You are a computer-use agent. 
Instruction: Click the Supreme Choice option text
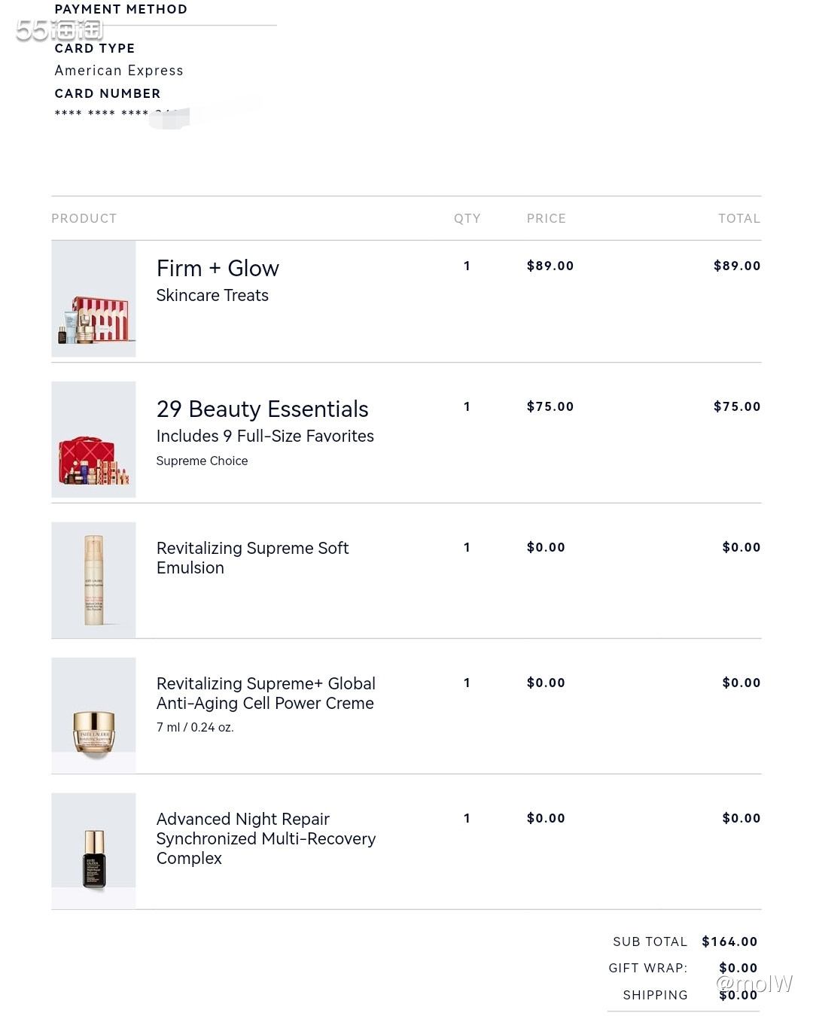(x=202, y=461)
